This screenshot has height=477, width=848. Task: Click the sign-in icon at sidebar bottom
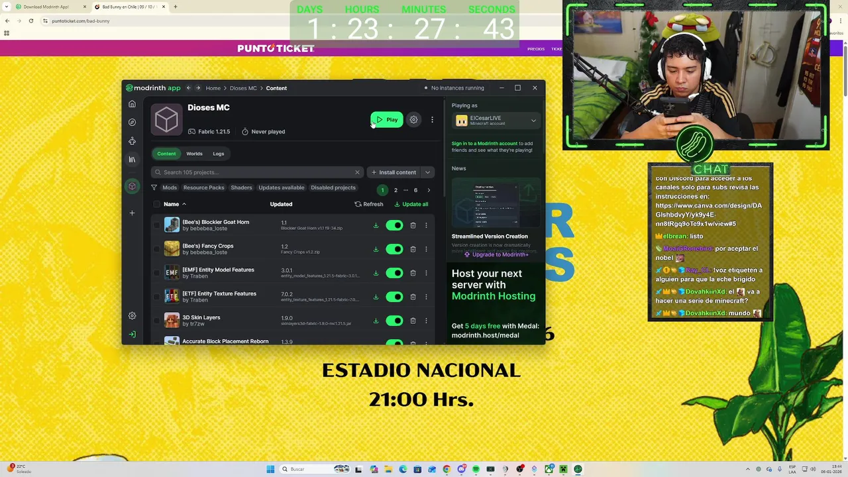pyautogui.click(x=132, y=335)
